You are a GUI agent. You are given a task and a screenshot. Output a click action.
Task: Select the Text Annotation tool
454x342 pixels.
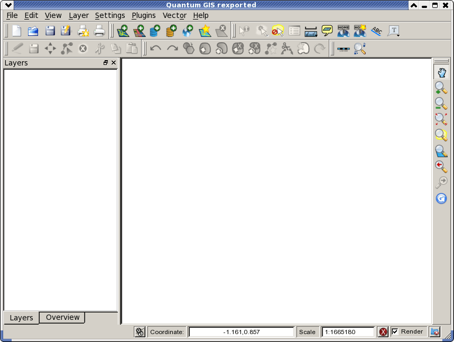pos(394,31)
